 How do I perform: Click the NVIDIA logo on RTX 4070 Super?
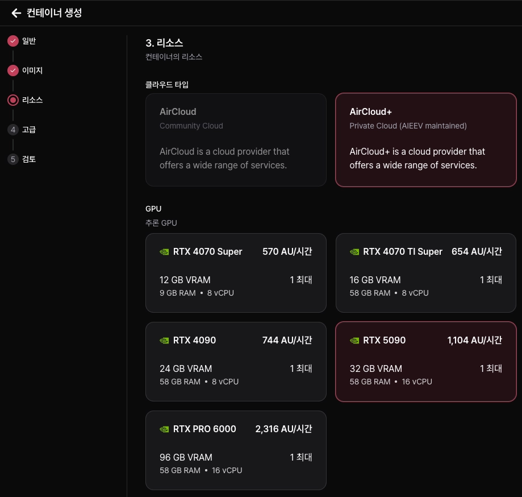point(164,252)
